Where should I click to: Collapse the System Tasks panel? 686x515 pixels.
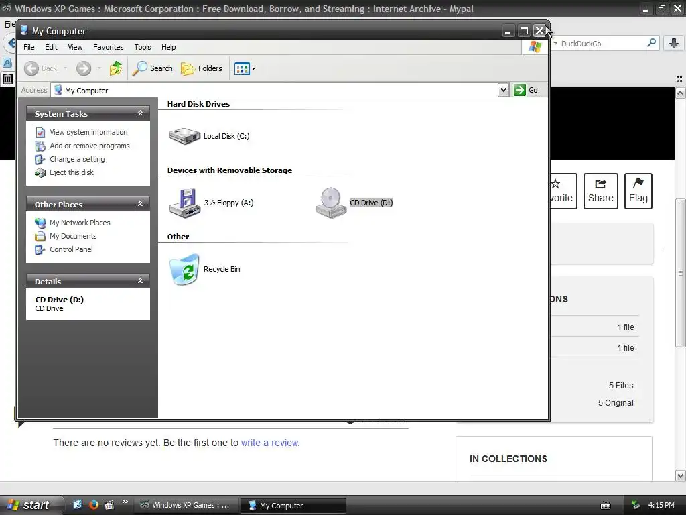pyautogui.click(x=141, y=113)
